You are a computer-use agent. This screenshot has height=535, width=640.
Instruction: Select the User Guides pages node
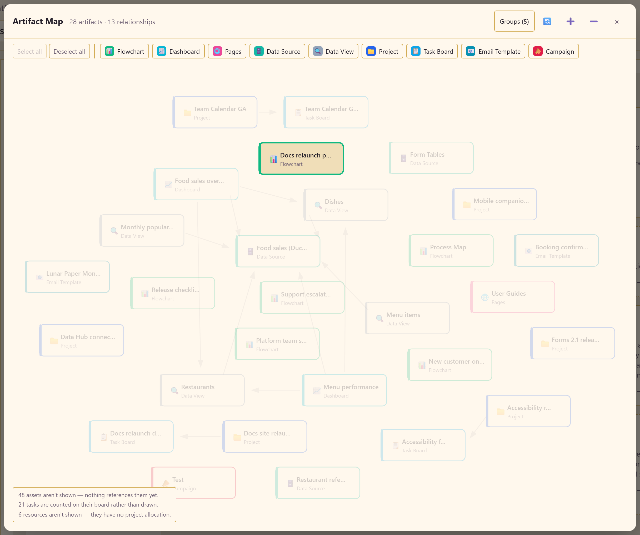click(x=513, y=297)
